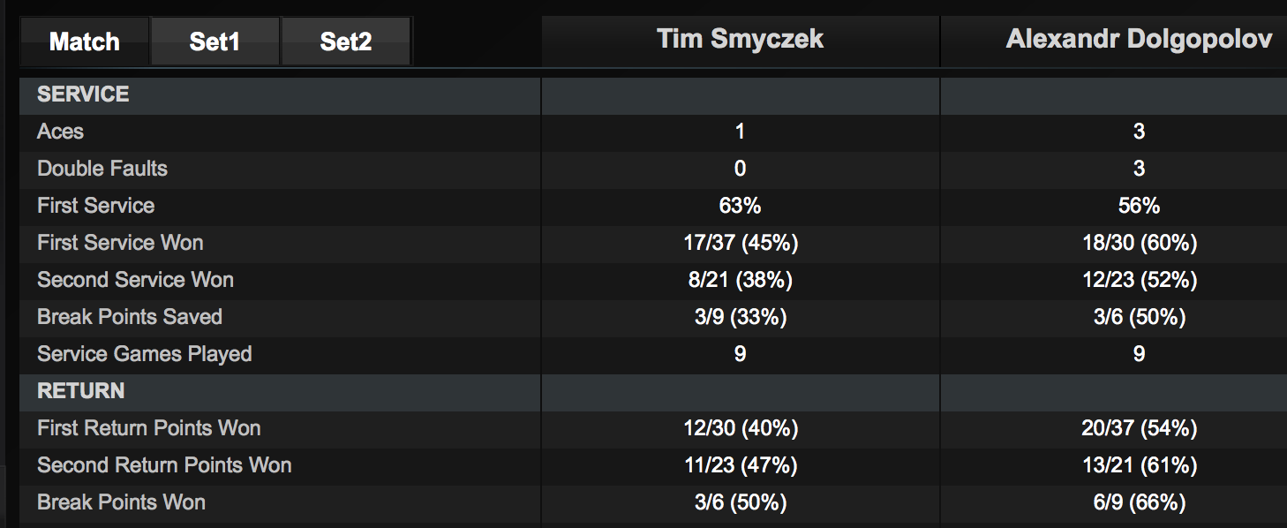1287x528 pixels.
Task: Select the Service Games Played label
Action: 145,354
